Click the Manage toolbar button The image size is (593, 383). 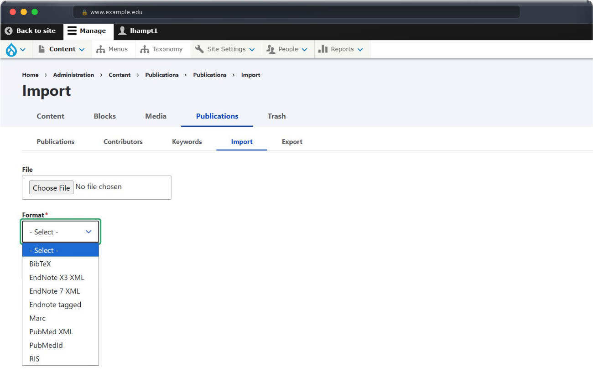(88, 31)
